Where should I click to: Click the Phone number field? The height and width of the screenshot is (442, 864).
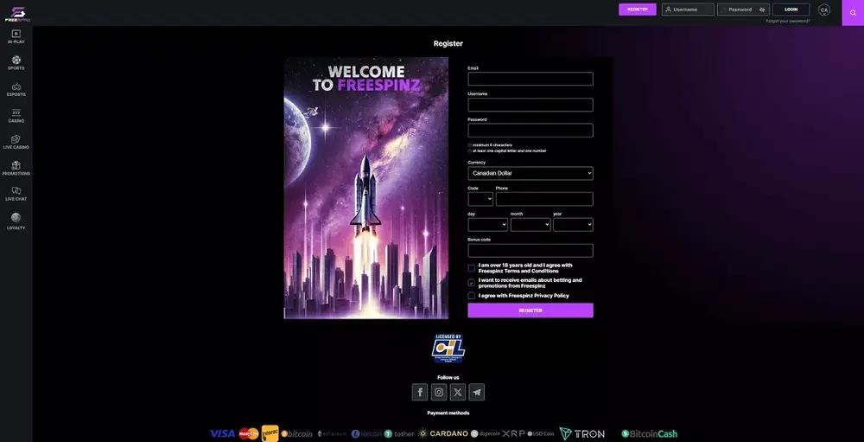coord(544,199)
